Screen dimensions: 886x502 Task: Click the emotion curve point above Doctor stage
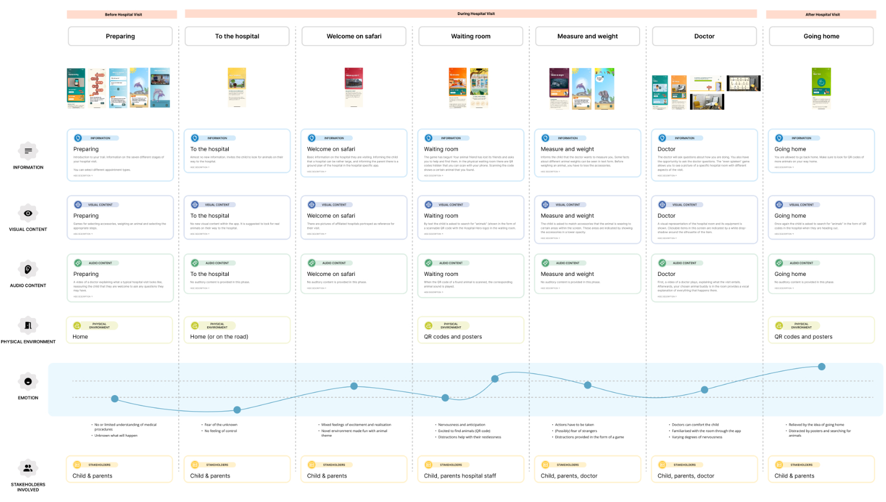pos(704,390)
